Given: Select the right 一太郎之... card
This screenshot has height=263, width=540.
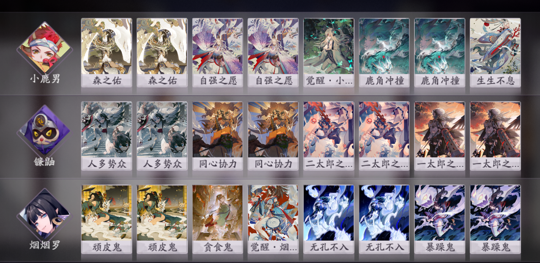Looking at the screenshot, I should point(495,136).
